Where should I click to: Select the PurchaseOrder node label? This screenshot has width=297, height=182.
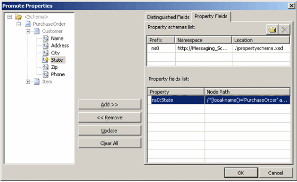pyautogui.click(x=49, y=24)
